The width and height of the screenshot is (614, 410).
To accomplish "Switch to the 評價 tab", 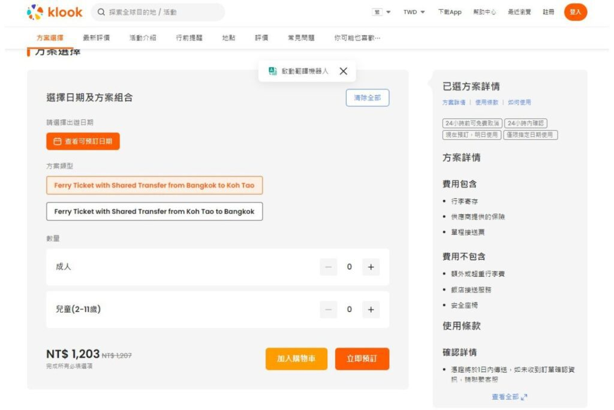I will (261, 38).
